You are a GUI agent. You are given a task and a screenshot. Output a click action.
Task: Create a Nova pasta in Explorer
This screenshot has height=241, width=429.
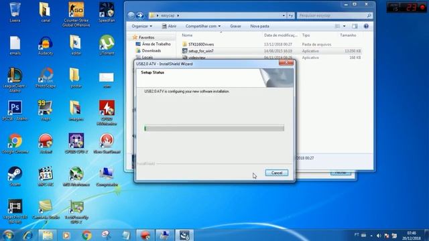(259, 26)
